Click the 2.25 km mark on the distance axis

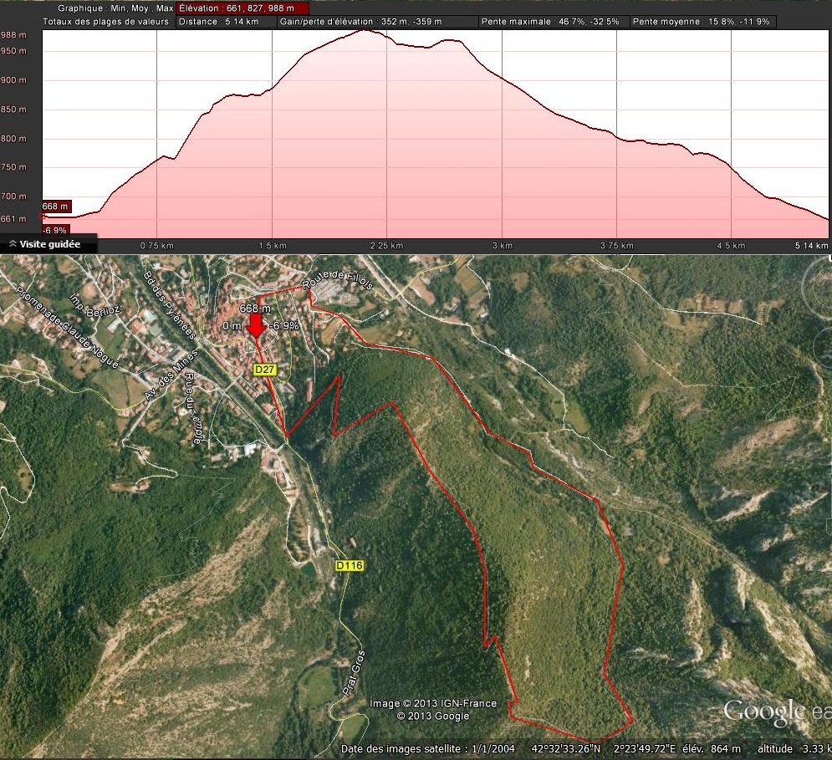click(386, 246)
